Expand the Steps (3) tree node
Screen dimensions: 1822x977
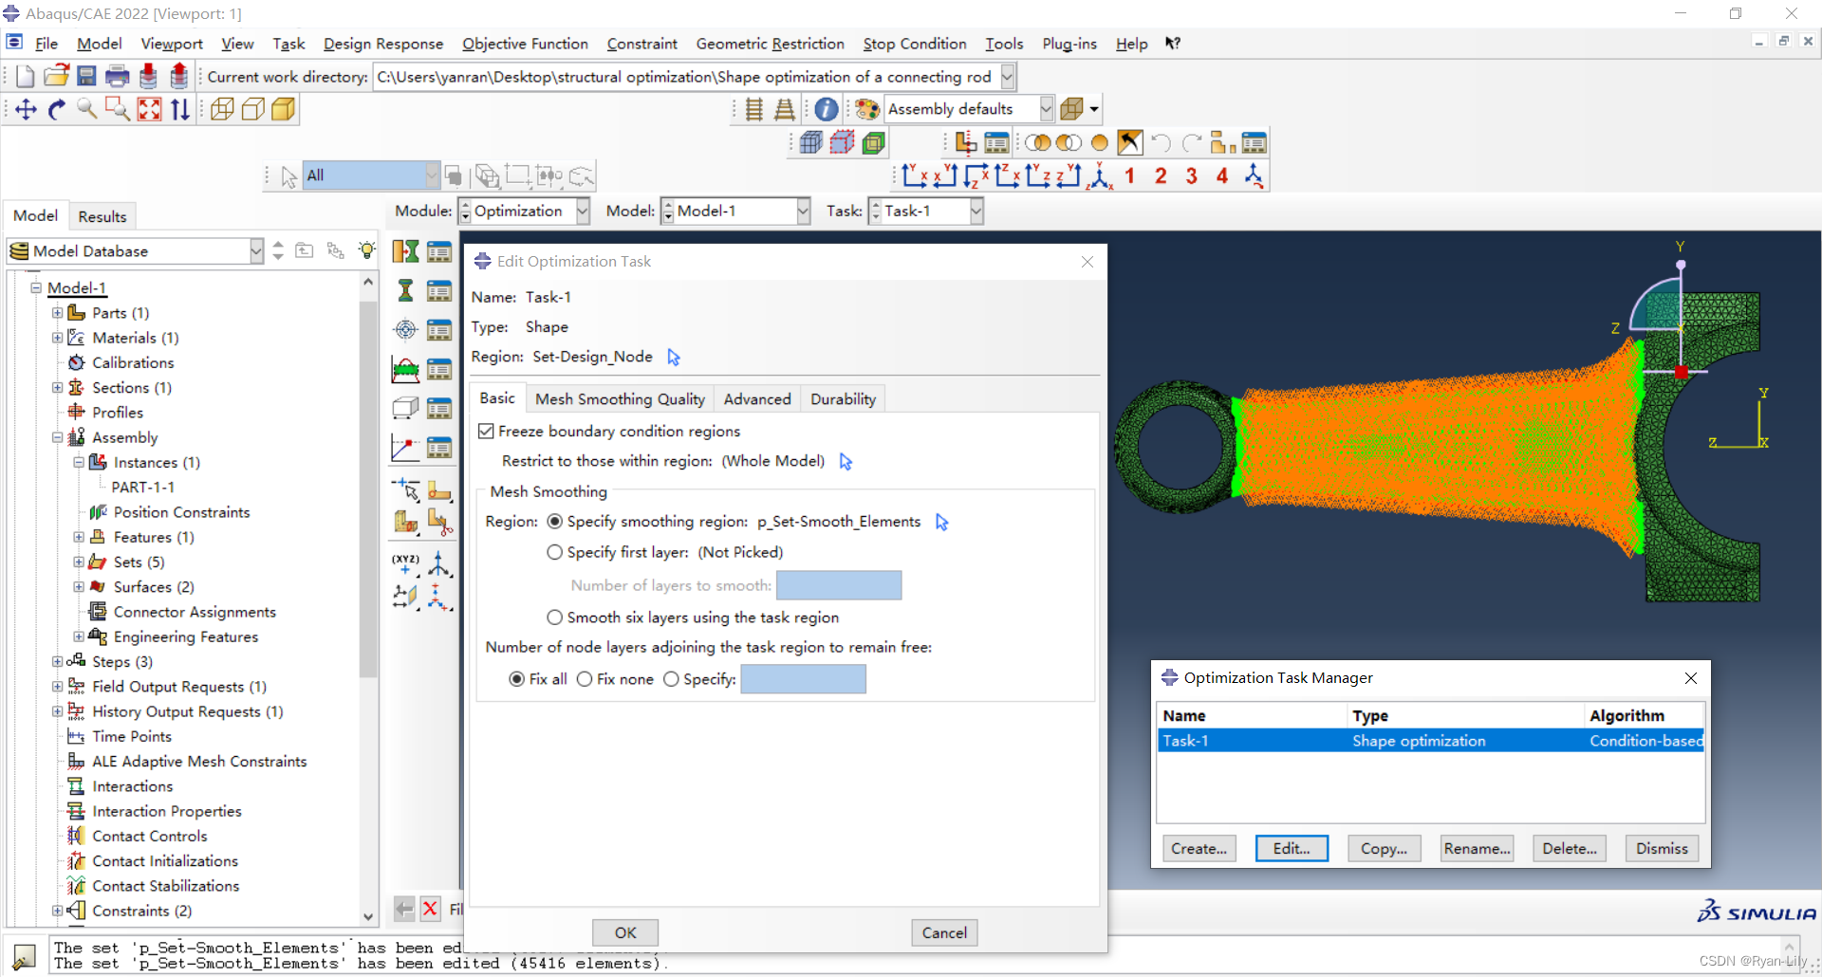pyautogui.click(x=57, y=662)
